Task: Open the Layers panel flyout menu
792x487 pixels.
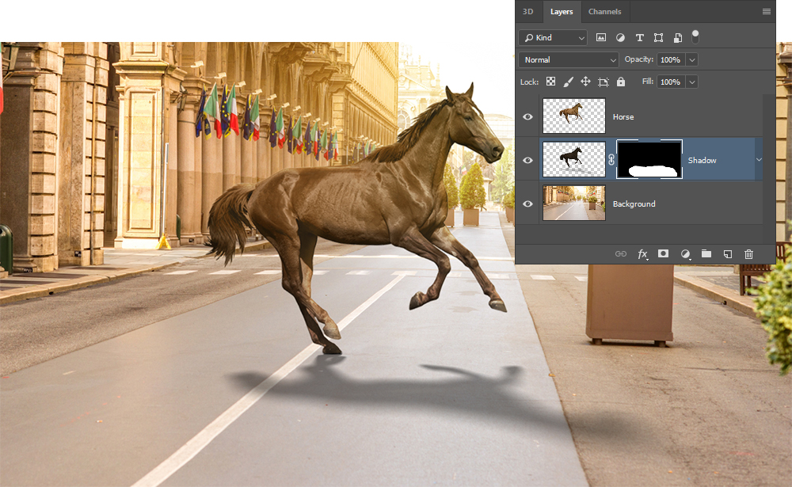Action: point(766,12)
